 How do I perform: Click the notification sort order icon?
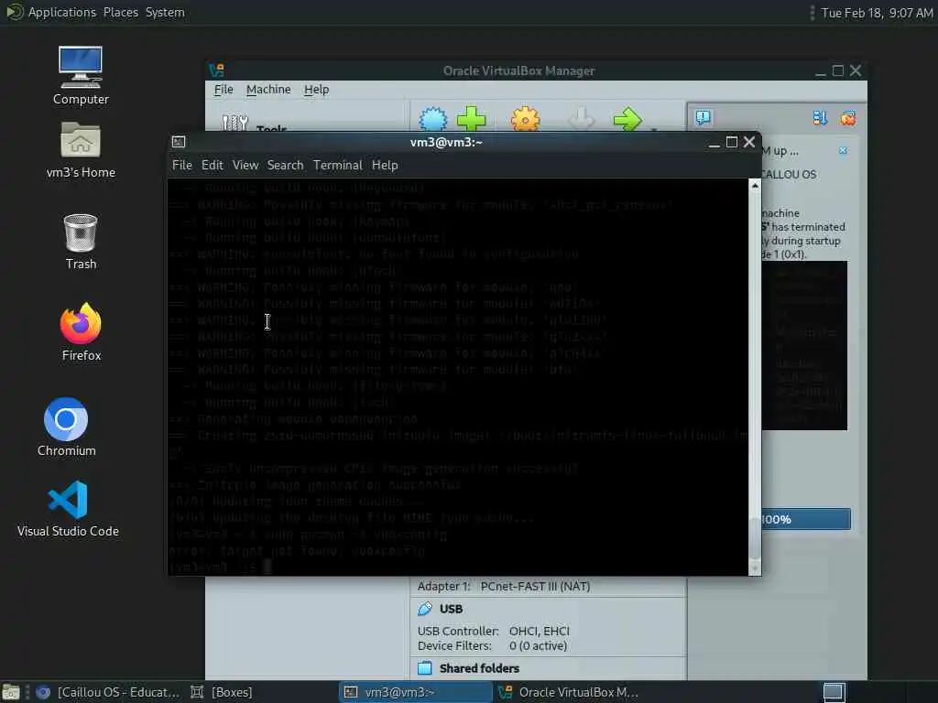click(x=820, y=118)
